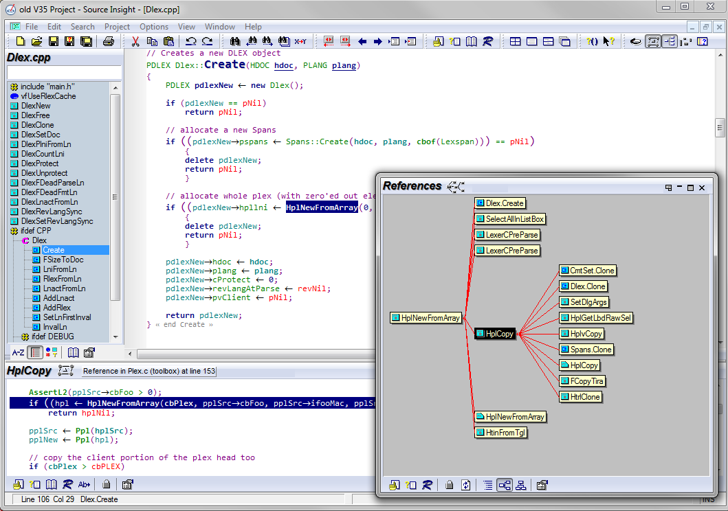Click the Search Backward binoculars icon
Image resolution: width=728 pixels, height=511 pixels.
coord(251,41)
